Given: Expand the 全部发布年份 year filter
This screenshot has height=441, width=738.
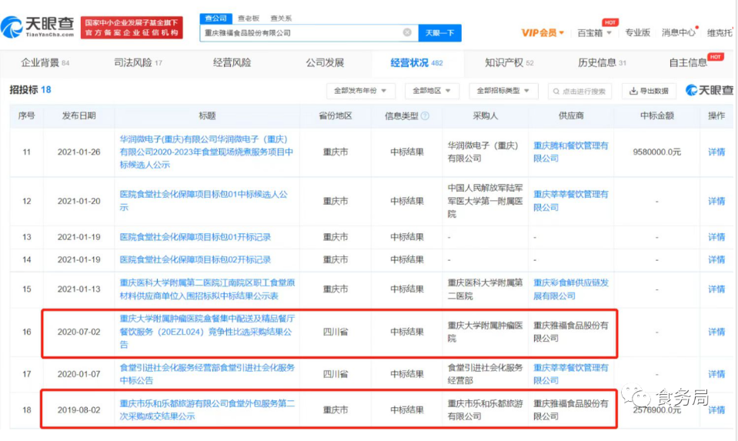Looking at the screenshot, I should pos(360,91).
